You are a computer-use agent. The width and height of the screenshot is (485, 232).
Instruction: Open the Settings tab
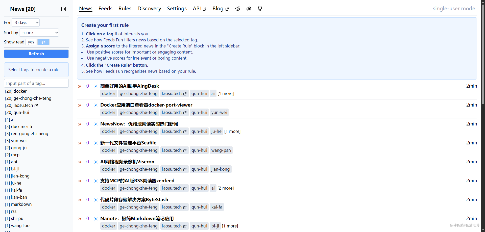click(177, 9)
